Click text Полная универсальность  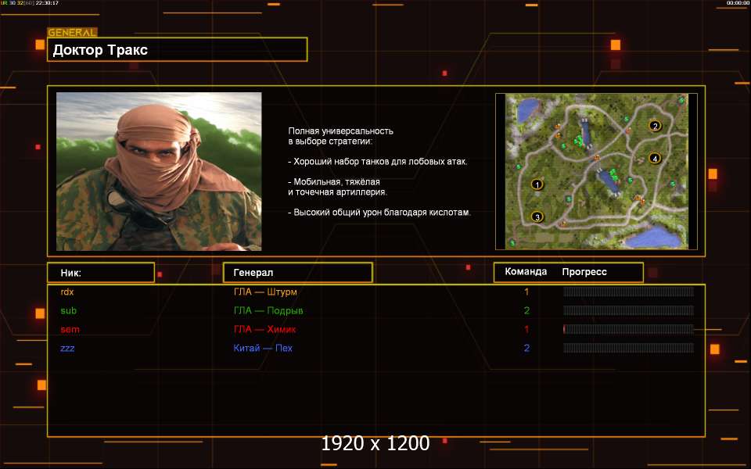[x=340, y=131]
